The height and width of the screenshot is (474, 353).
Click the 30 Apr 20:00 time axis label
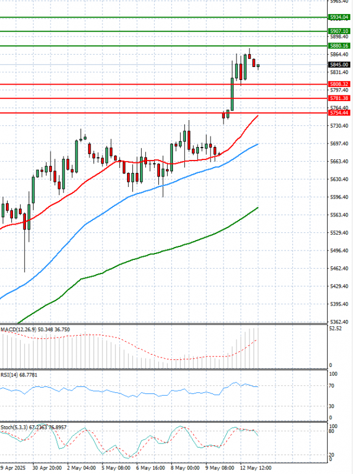click(48, 469)
